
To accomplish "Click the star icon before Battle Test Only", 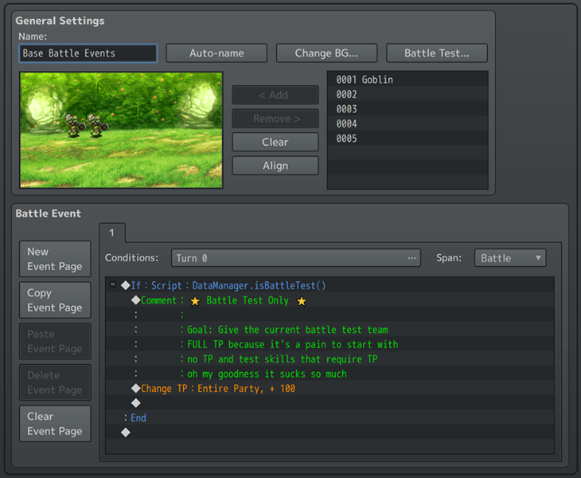I will point(195,301).
